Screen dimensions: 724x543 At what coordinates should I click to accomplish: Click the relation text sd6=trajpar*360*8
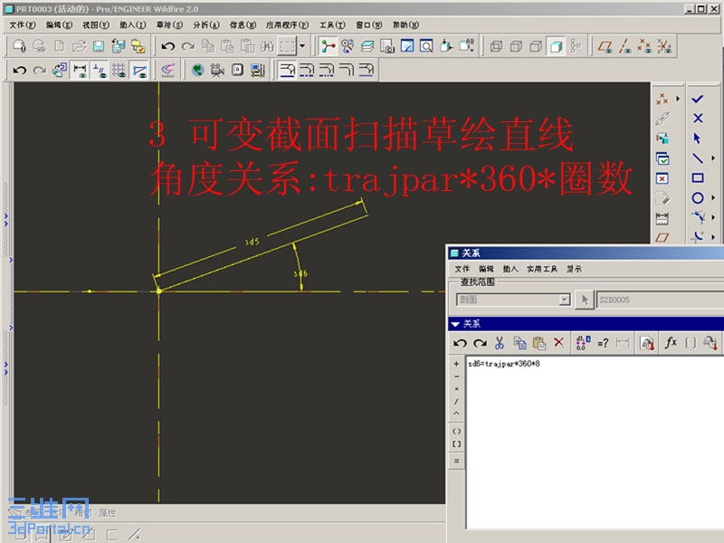pos(504,364)
